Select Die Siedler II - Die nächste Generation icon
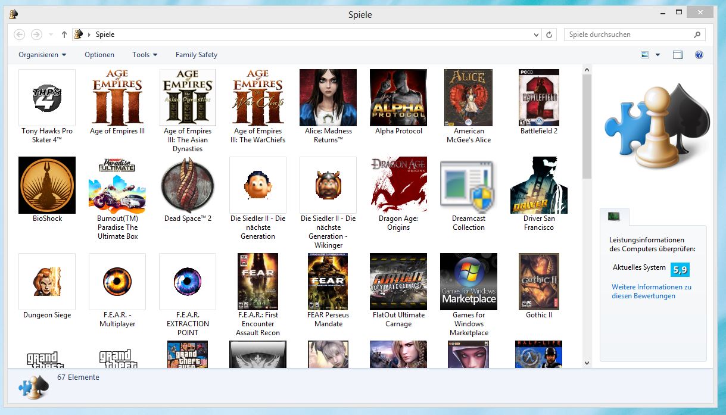This screenshot has width=726, height=415. [x=258, y=185]
